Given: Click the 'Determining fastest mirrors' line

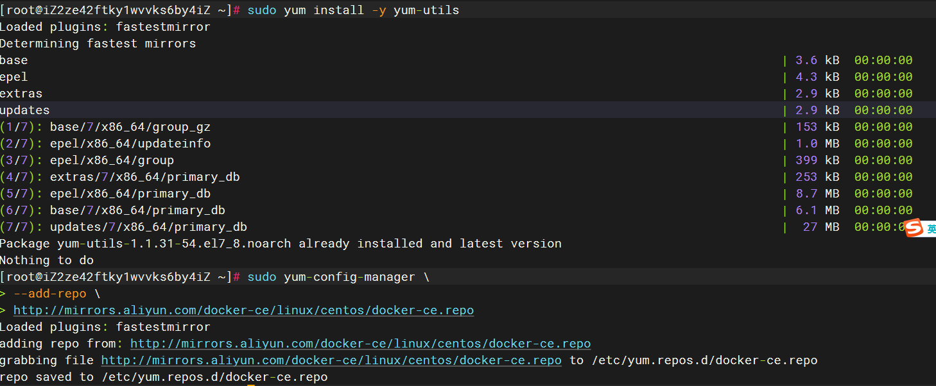Looking at the screenshot, I should click(98, 44).
